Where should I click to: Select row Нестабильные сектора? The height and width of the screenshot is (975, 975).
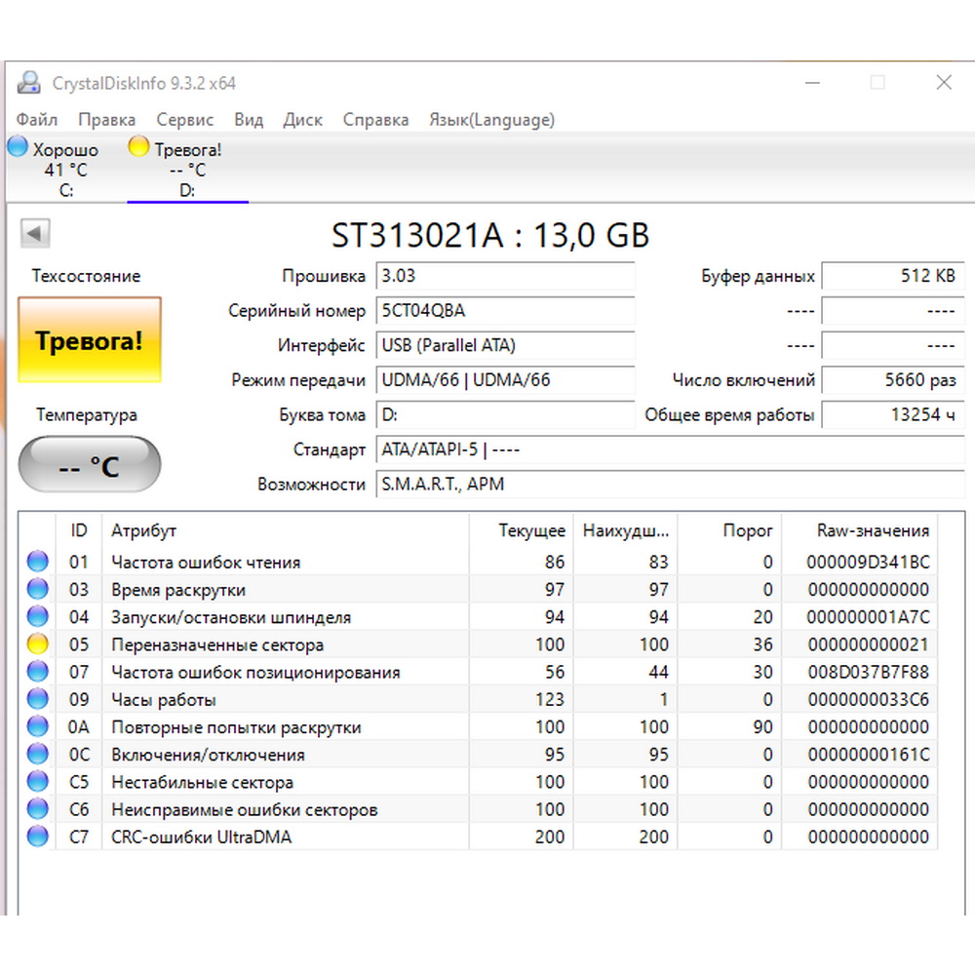(478, 781)
